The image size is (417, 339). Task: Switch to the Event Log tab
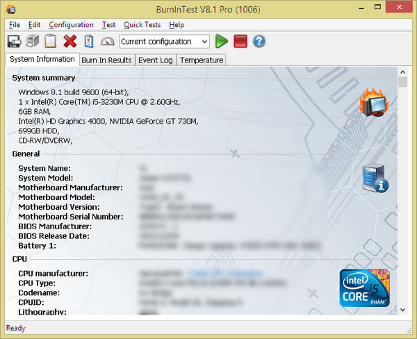tap(156, 60)
